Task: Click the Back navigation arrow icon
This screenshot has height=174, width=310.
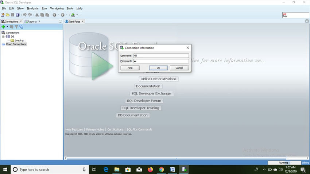Action: (x=54, y=15)
